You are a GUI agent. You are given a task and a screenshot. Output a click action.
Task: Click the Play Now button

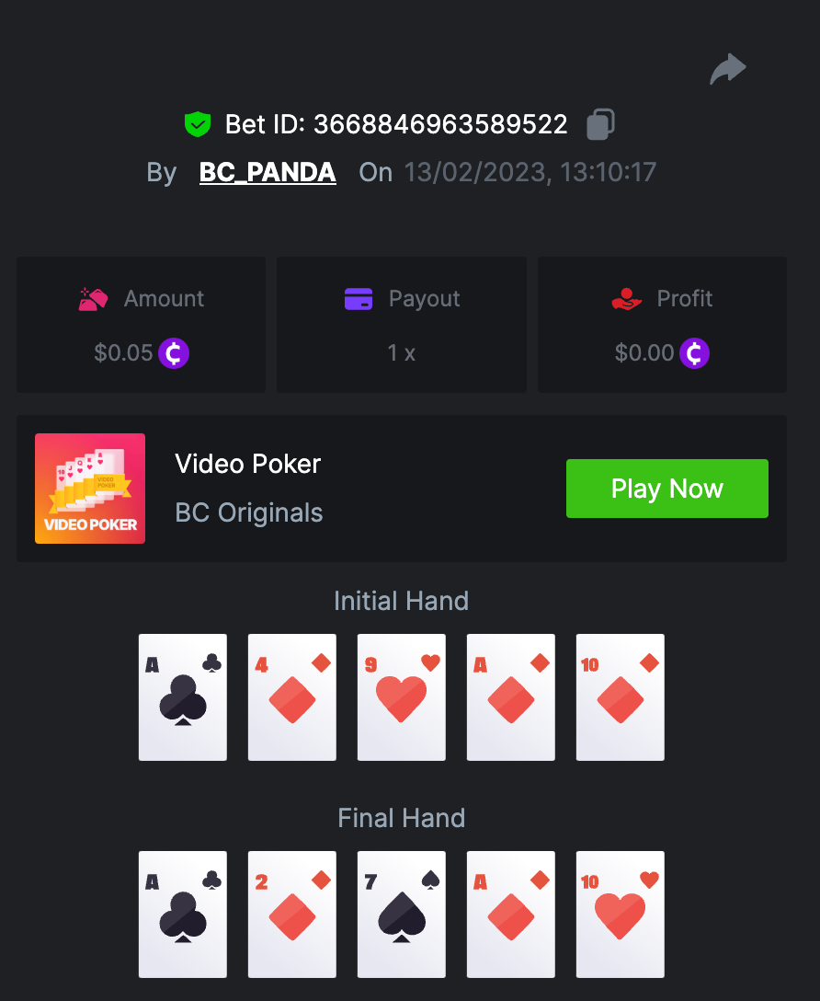[667, 489]
